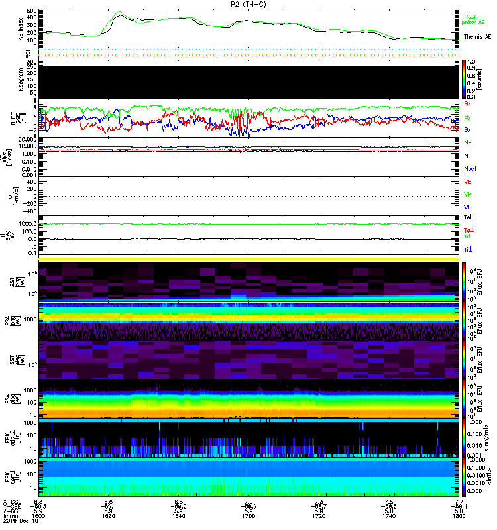Viewport: 497px width, 530px height.
Task: Click the black Keogram image panel
Action: (x=248, y=82)
